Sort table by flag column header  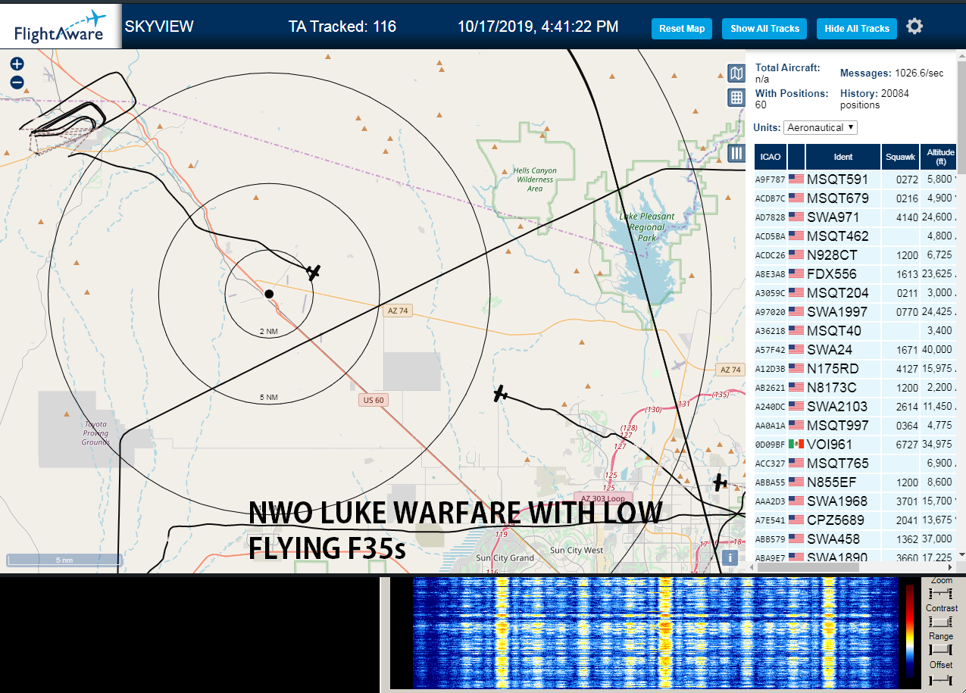click(x=796, y=157)
